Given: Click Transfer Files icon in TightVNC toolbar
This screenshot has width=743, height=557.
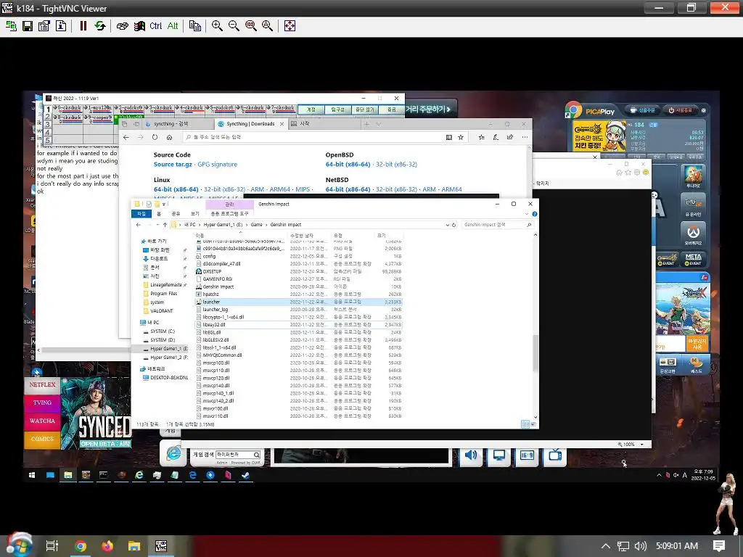Looking at the screenshot, I should point(194,26).
